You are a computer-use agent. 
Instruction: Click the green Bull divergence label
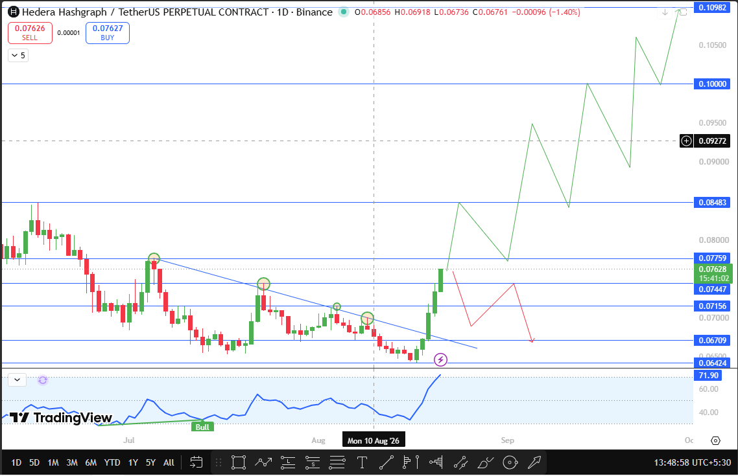[202, 427]
